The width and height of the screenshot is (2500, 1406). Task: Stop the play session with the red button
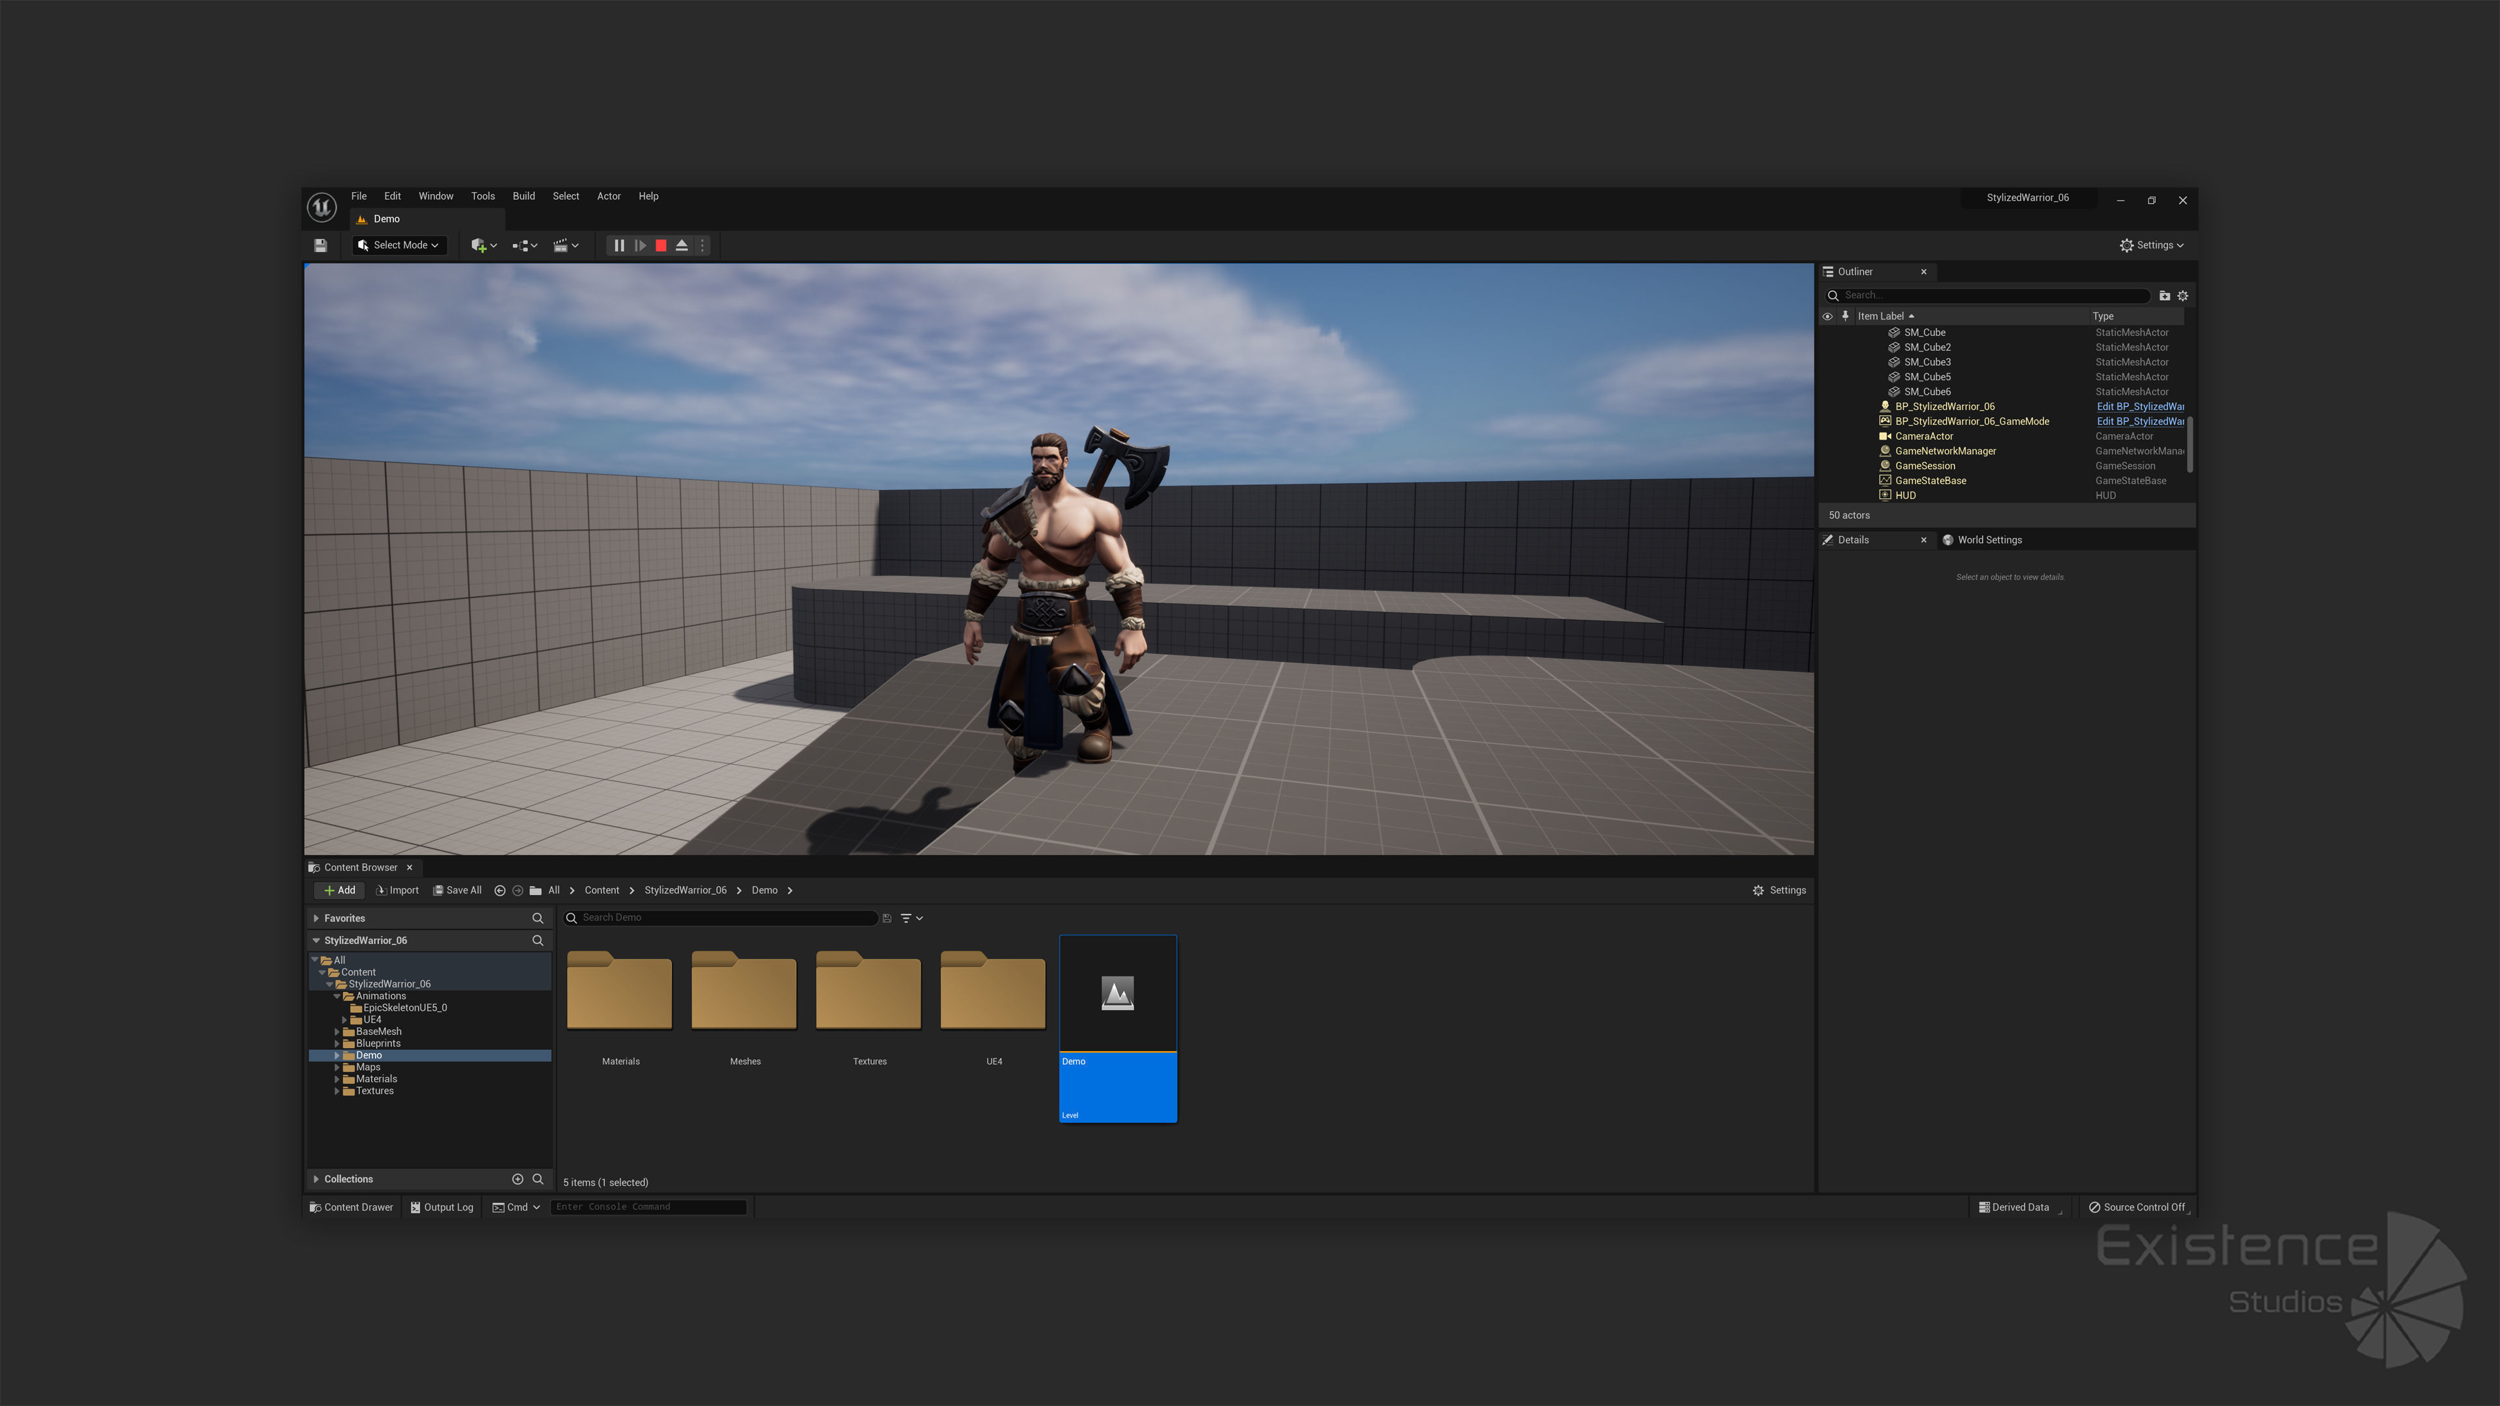[661, 245]
